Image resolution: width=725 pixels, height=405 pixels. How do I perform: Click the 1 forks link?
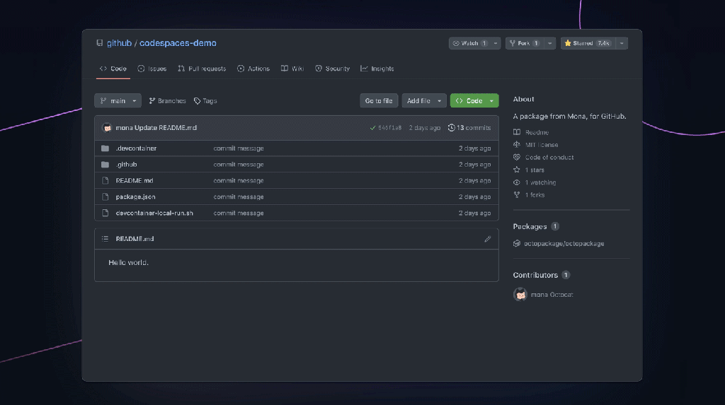(x=535, y=195)
